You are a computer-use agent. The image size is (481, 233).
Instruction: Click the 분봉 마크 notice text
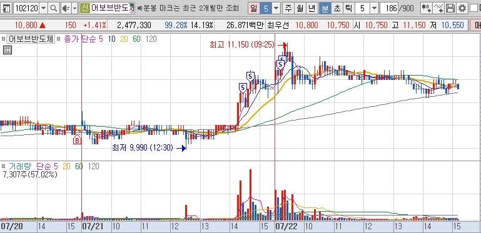(x=188, y=8)
